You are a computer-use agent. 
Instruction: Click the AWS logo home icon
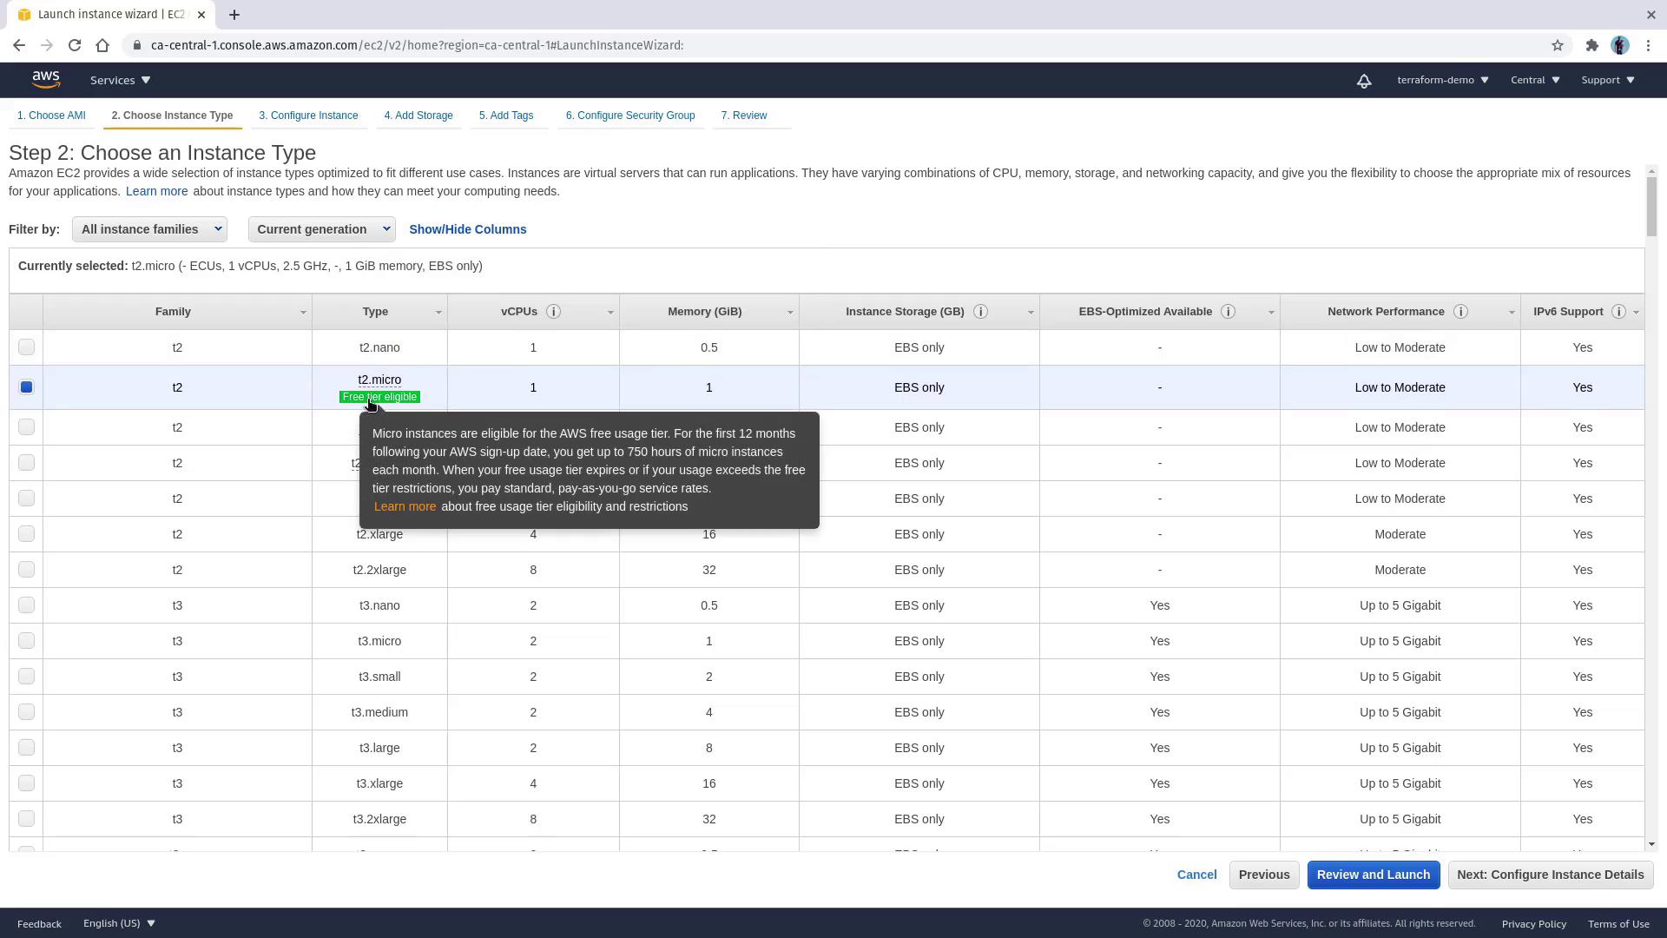coord(46,80)
